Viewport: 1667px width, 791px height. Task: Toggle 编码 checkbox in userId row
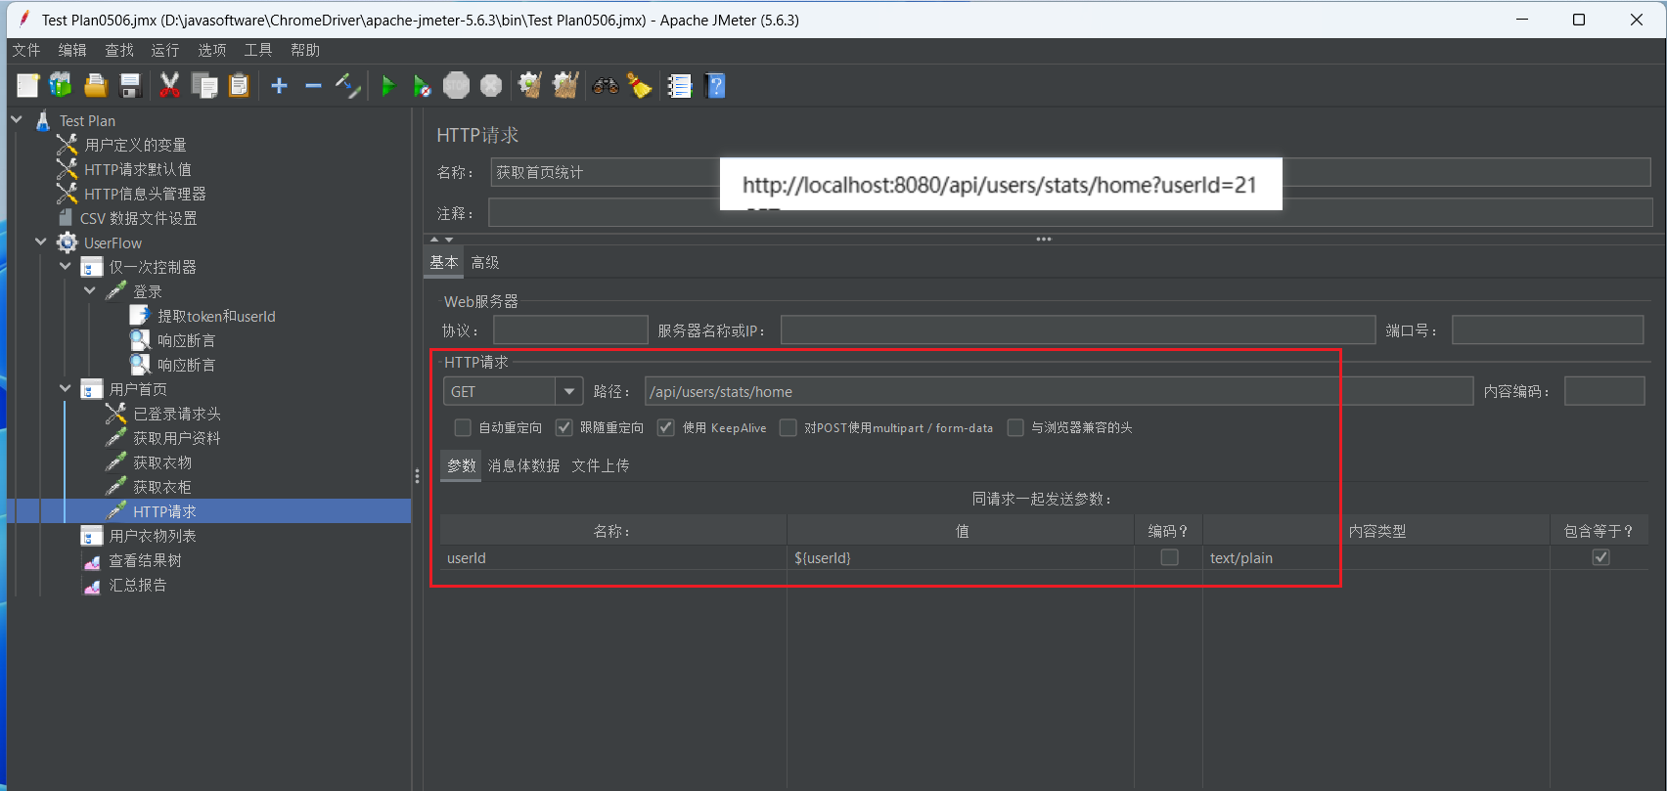coord(1169,557)
